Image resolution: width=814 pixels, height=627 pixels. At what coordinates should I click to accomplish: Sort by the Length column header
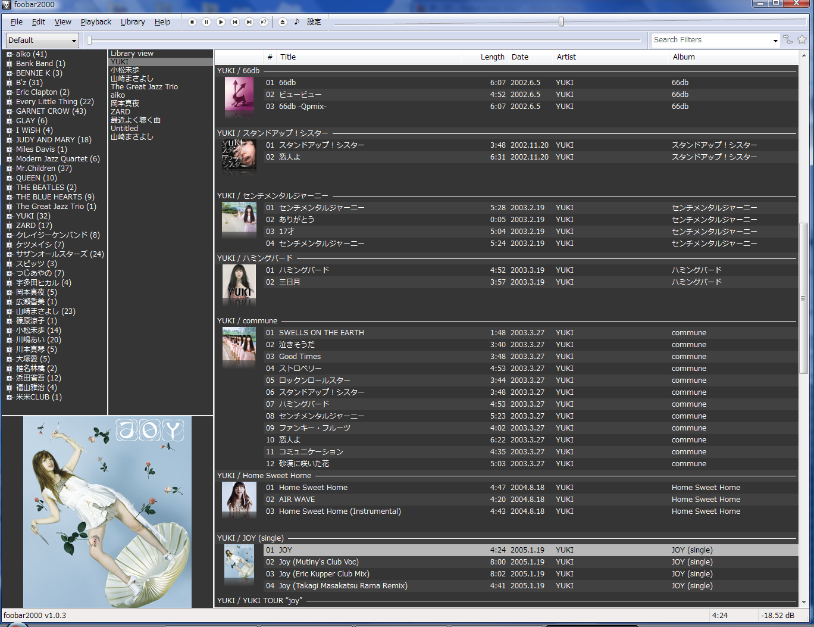(485, 57)
